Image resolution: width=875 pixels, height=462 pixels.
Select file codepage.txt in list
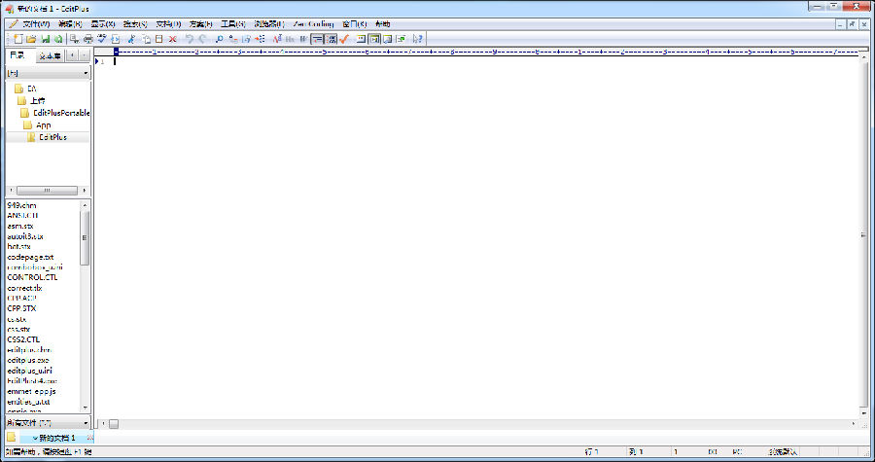(30, 257)
